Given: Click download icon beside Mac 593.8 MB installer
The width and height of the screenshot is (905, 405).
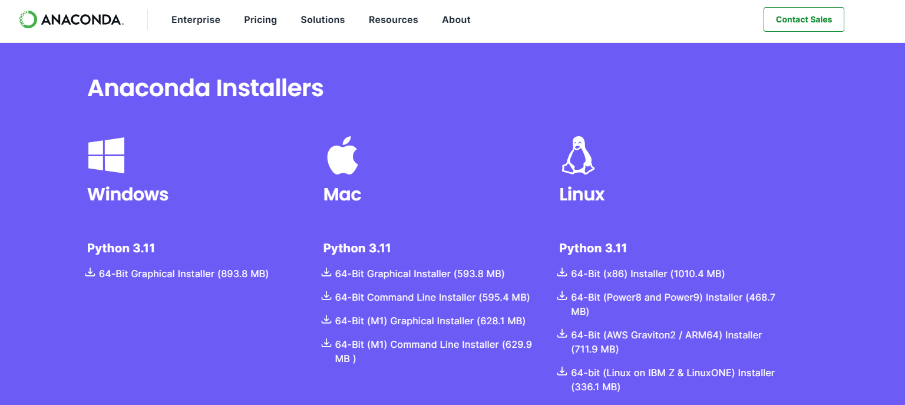Looking at the screenshot, I should (326, 272).
